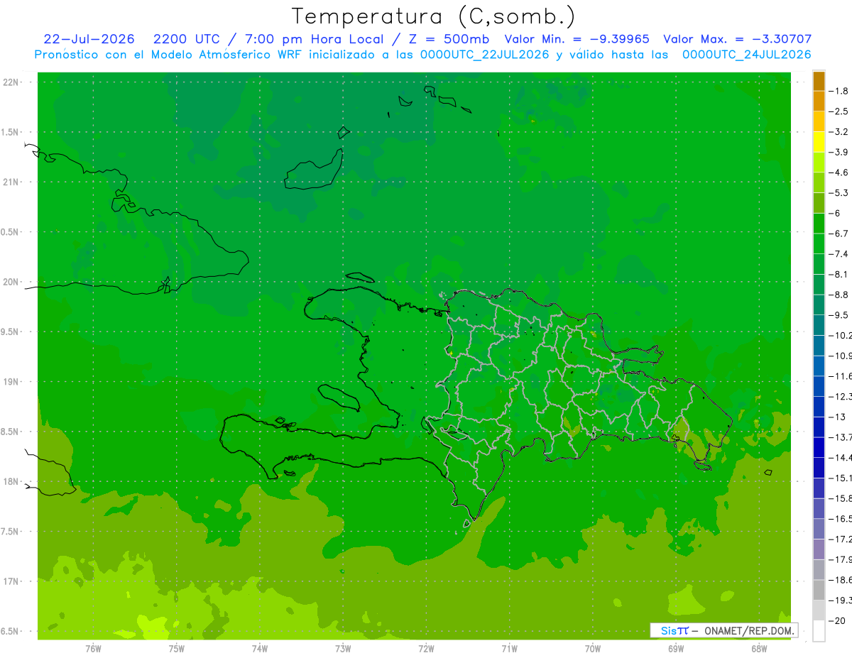Click the "69W" longitude axis label

point(676,649)
